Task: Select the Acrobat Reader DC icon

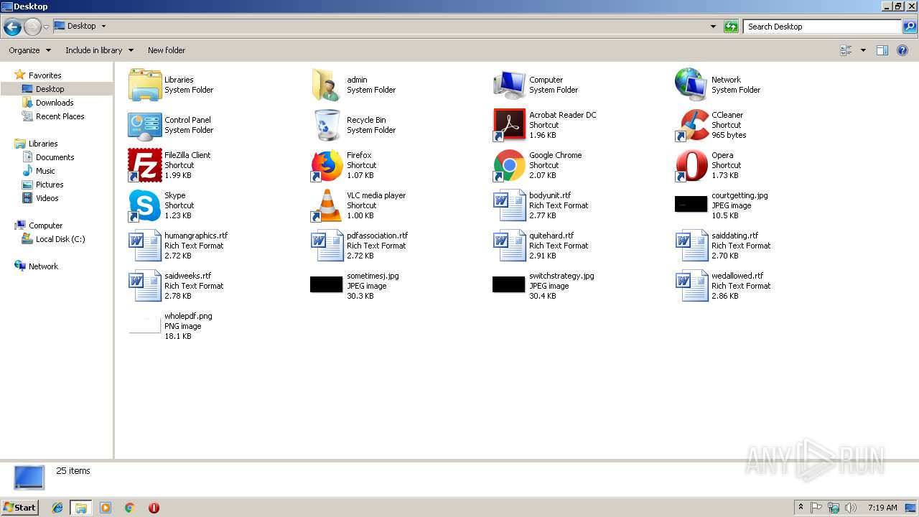Action: 510,125
